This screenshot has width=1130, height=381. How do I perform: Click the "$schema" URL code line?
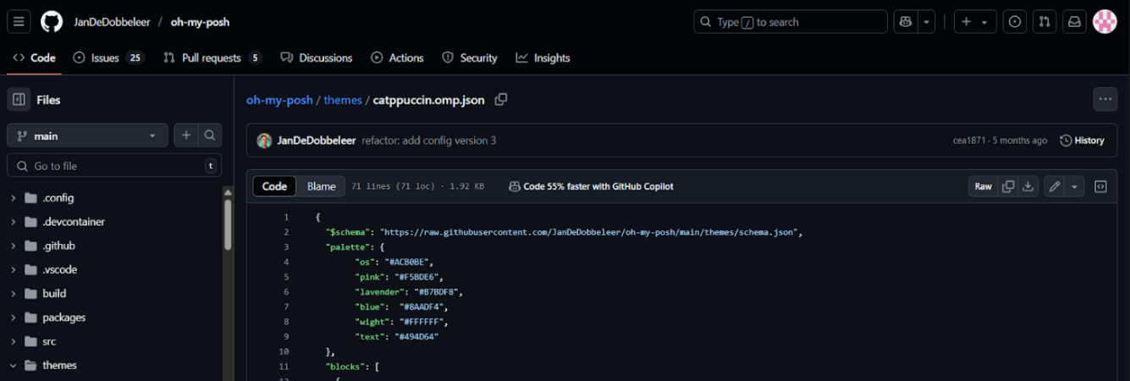coord(564,232)
